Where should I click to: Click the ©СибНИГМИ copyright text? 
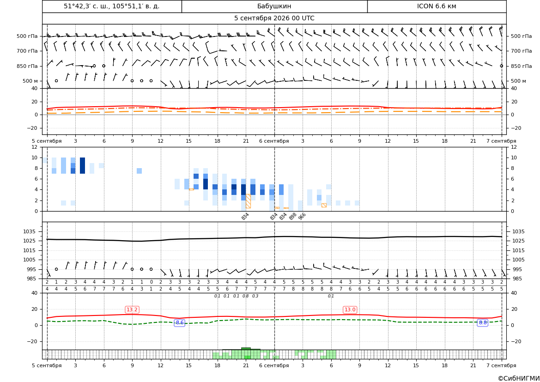pos(519,378)
